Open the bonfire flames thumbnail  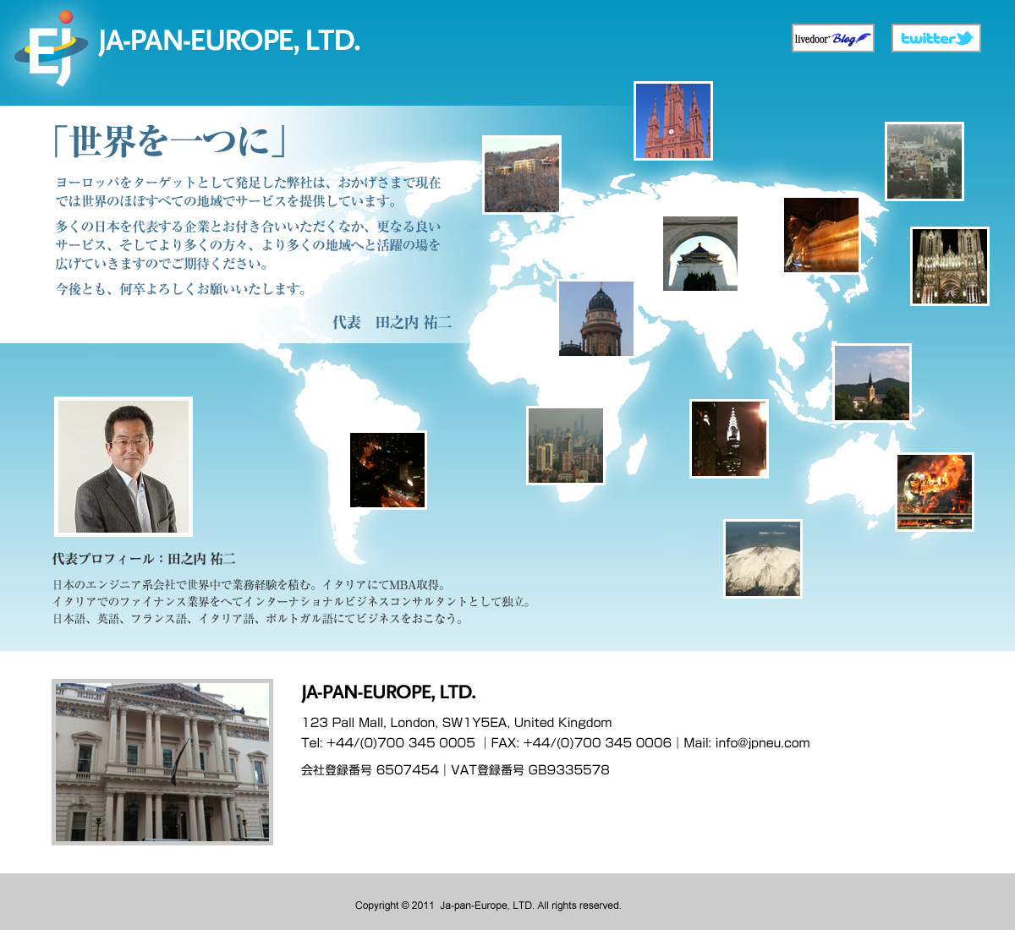(x=935, y=492)
